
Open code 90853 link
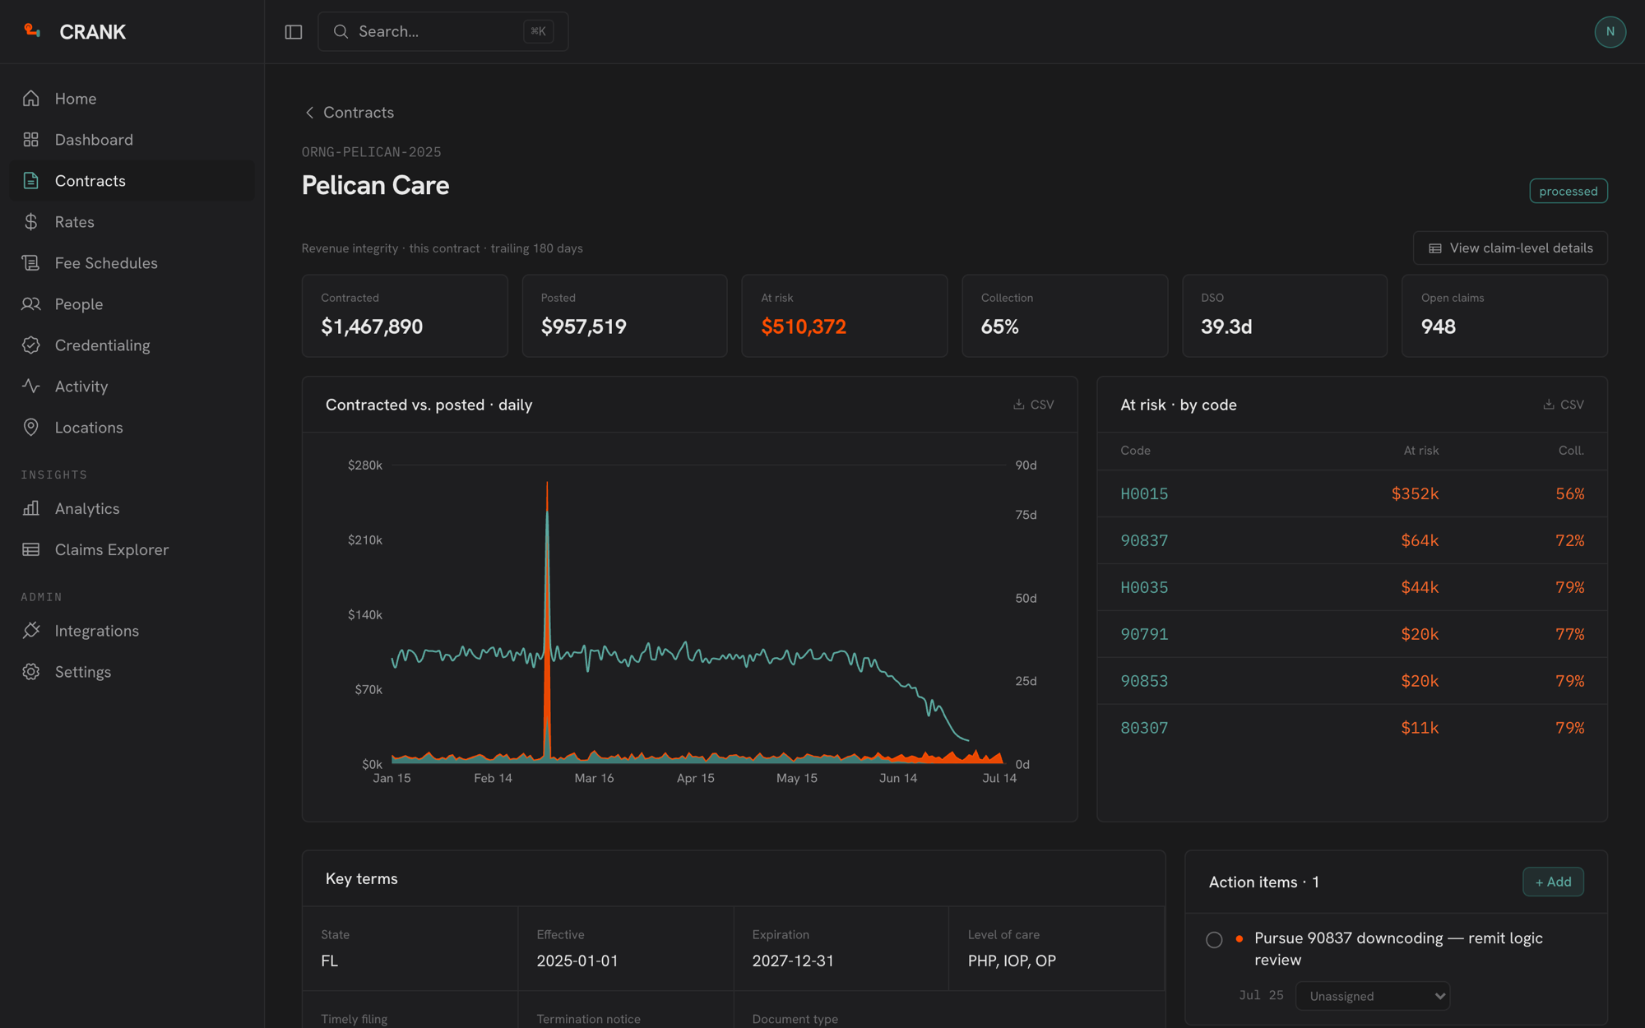tap(1144, 681)
